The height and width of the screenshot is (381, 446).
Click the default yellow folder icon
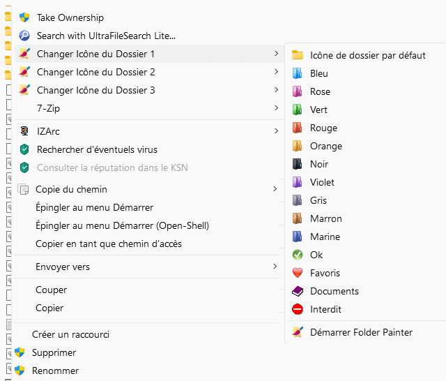point(298,55)
